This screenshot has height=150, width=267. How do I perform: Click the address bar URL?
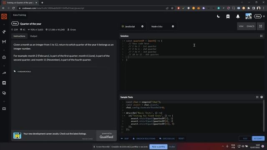click(x=53, y=8)
